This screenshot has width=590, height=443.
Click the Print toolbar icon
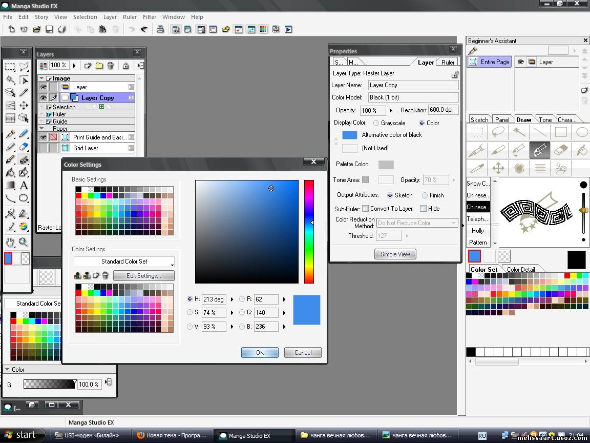click(x=160, y=29)
